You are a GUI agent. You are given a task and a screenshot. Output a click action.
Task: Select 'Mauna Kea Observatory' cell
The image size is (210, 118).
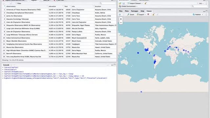tap(27, 47)
